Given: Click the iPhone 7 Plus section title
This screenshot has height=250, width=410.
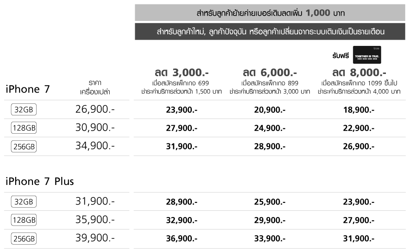Looking at the screenshot, I should [x=40, y=181].
